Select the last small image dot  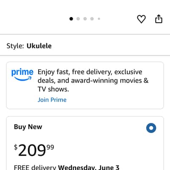[99, 19]
